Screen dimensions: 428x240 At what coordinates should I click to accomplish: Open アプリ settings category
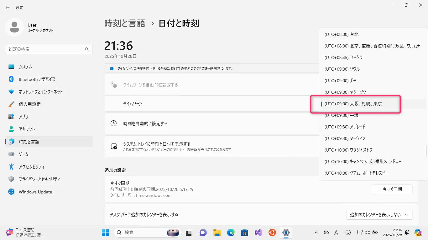coord(49,117)
